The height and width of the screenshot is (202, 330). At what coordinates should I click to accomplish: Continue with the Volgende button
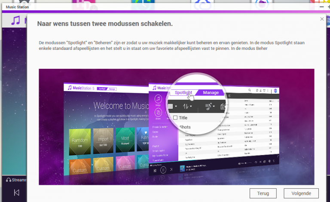(301, 193)
